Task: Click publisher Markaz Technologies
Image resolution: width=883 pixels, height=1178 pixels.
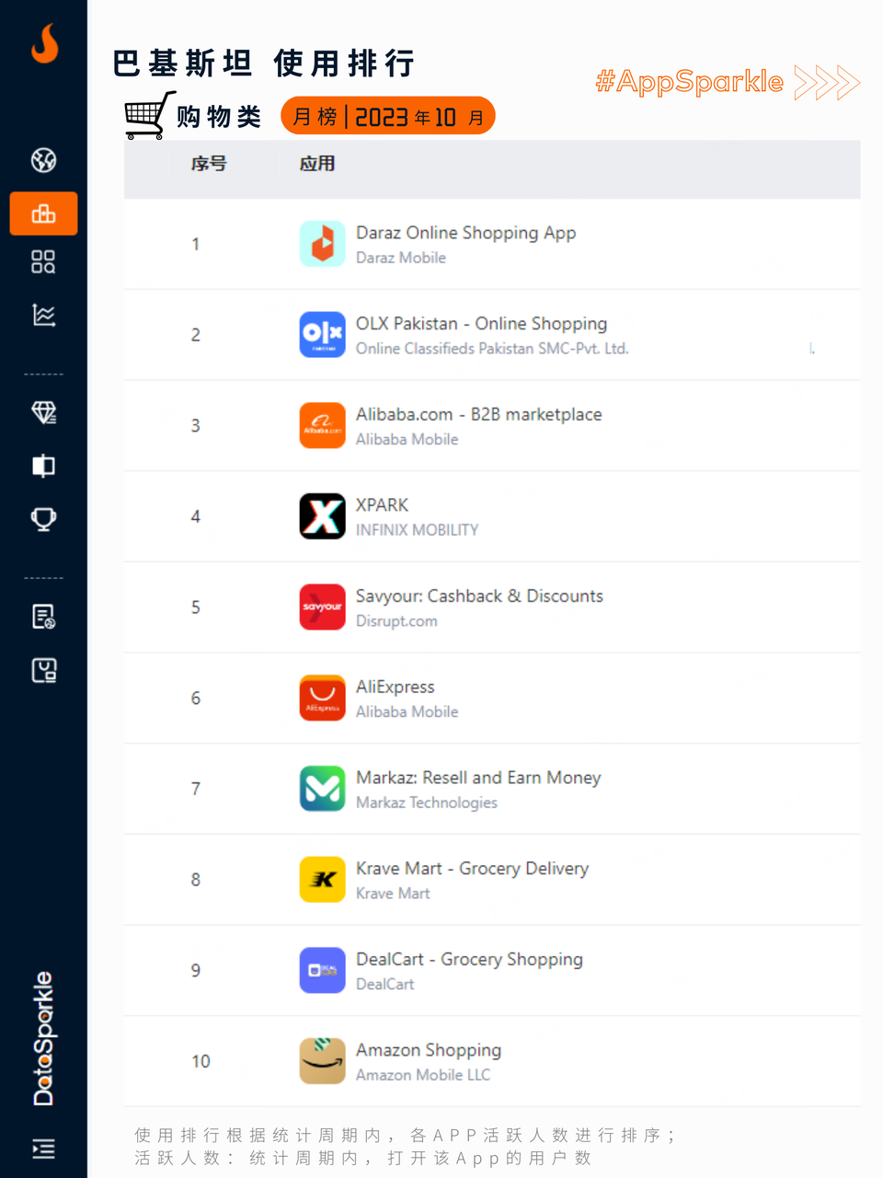Action: click(427, 803)
